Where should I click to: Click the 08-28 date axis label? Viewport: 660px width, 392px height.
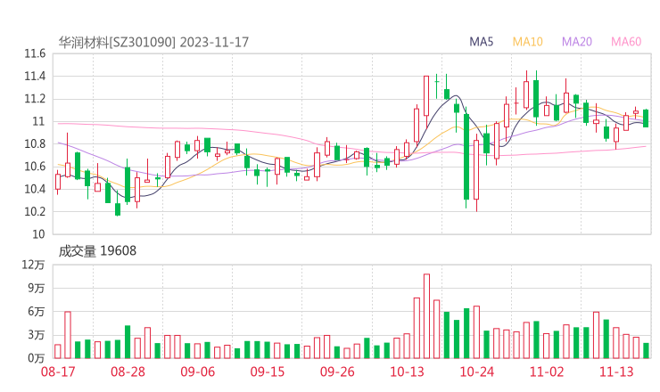tap(128, 372)
